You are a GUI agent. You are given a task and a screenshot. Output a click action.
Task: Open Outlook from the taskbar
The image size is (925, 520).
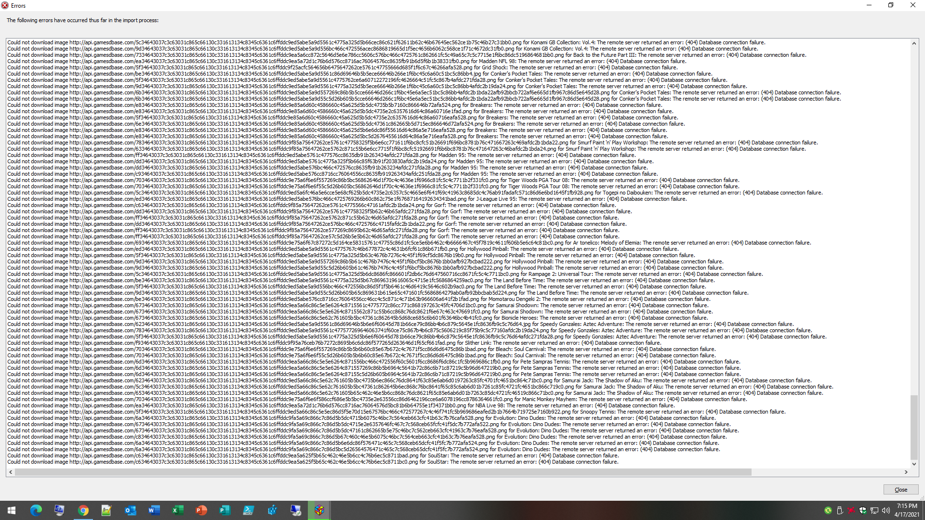130,510
